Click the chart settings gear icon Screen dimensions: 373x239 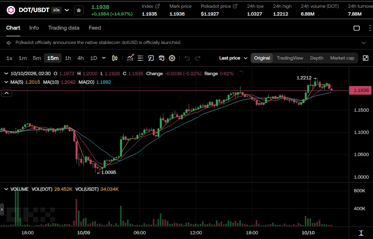(x=172, y=58)
